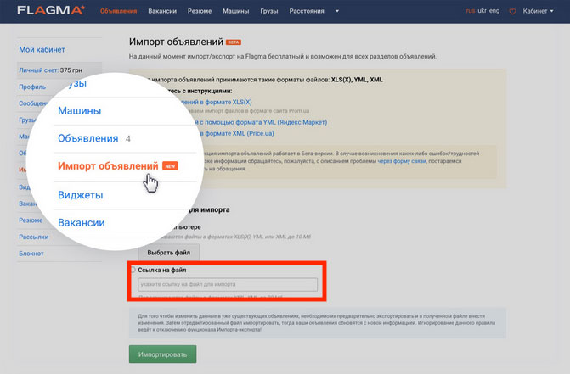Open the Расстояния top menu item
The image size is (570, 374).
307,11
